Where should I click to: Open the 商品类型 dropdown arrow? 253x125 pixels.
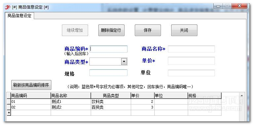(124, 62)
